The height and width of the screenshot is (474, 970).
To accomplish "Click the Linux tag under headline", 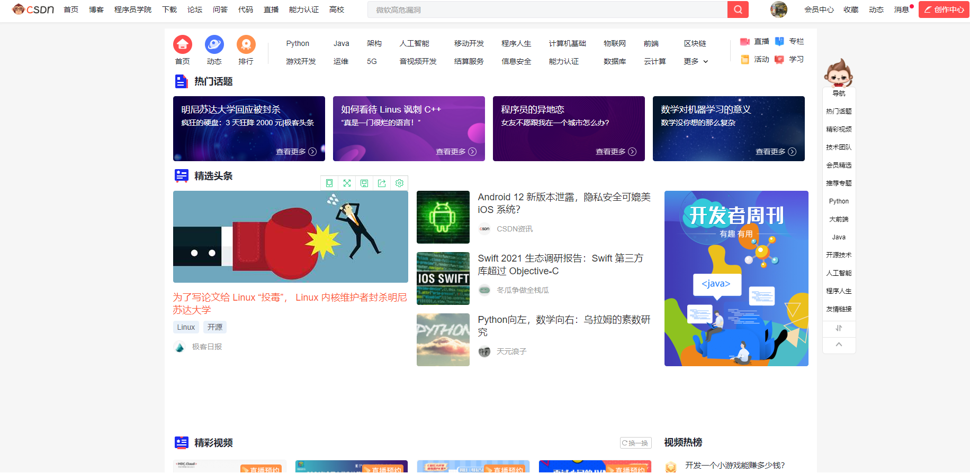I will [x=186, y=327].
